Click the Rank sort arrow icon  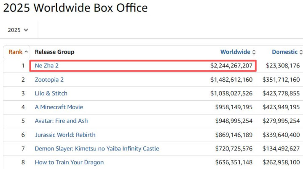tap(26, 52)
